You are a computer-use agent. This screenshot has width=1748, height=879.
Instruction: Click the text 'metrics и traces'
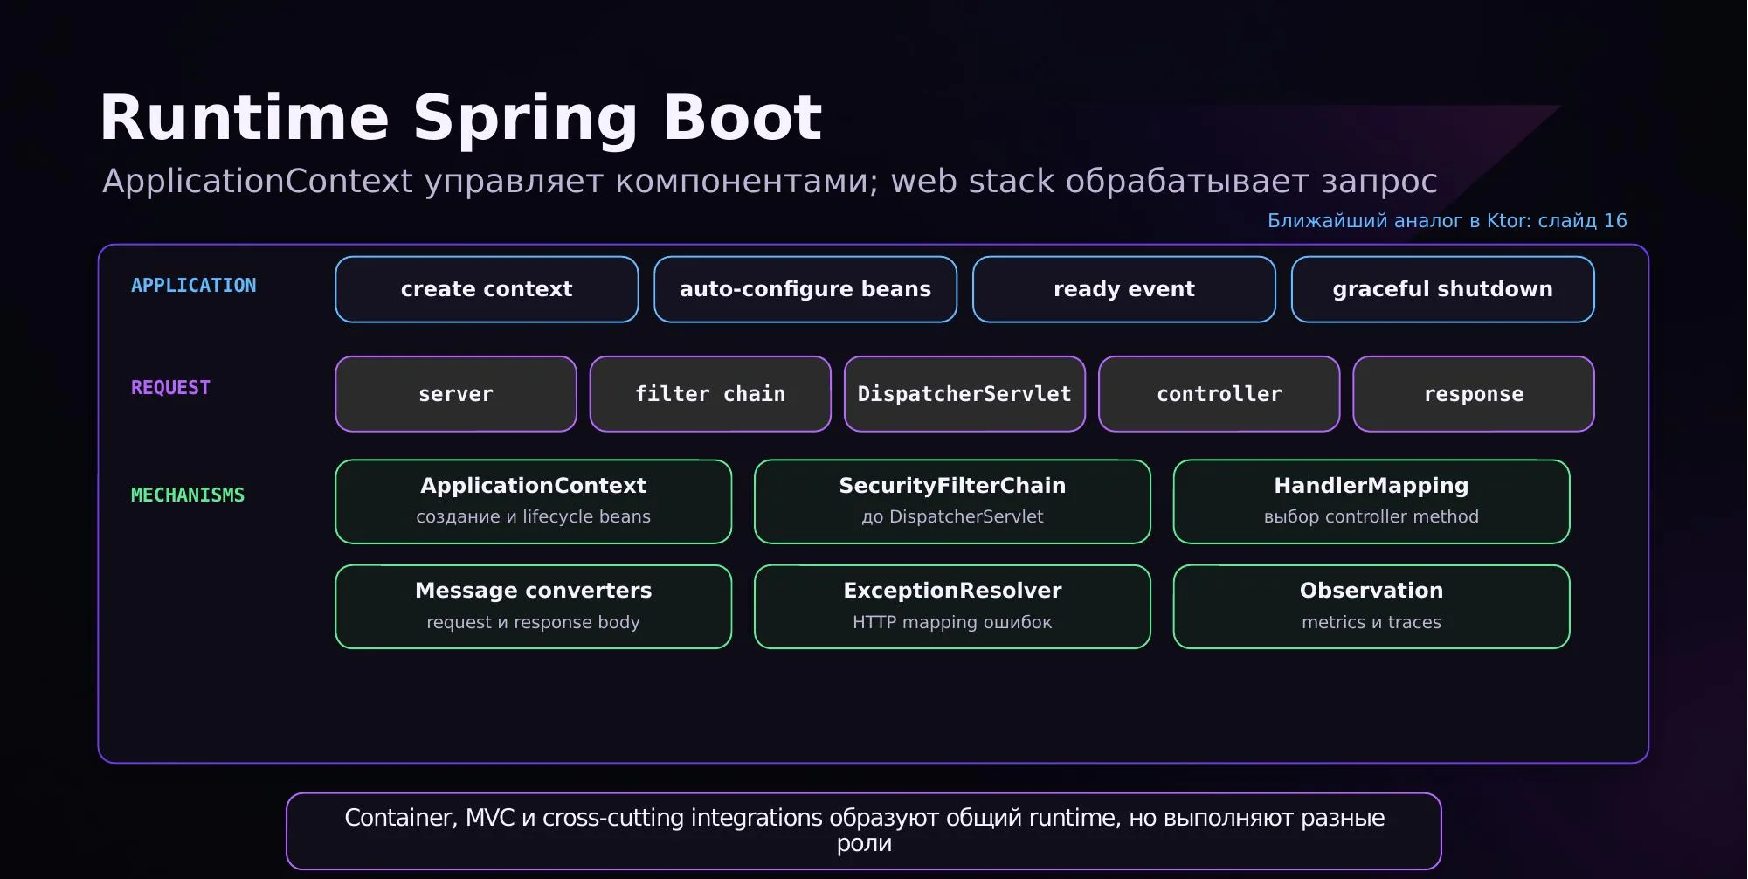pyautogui.click(x=1371, y=622)
